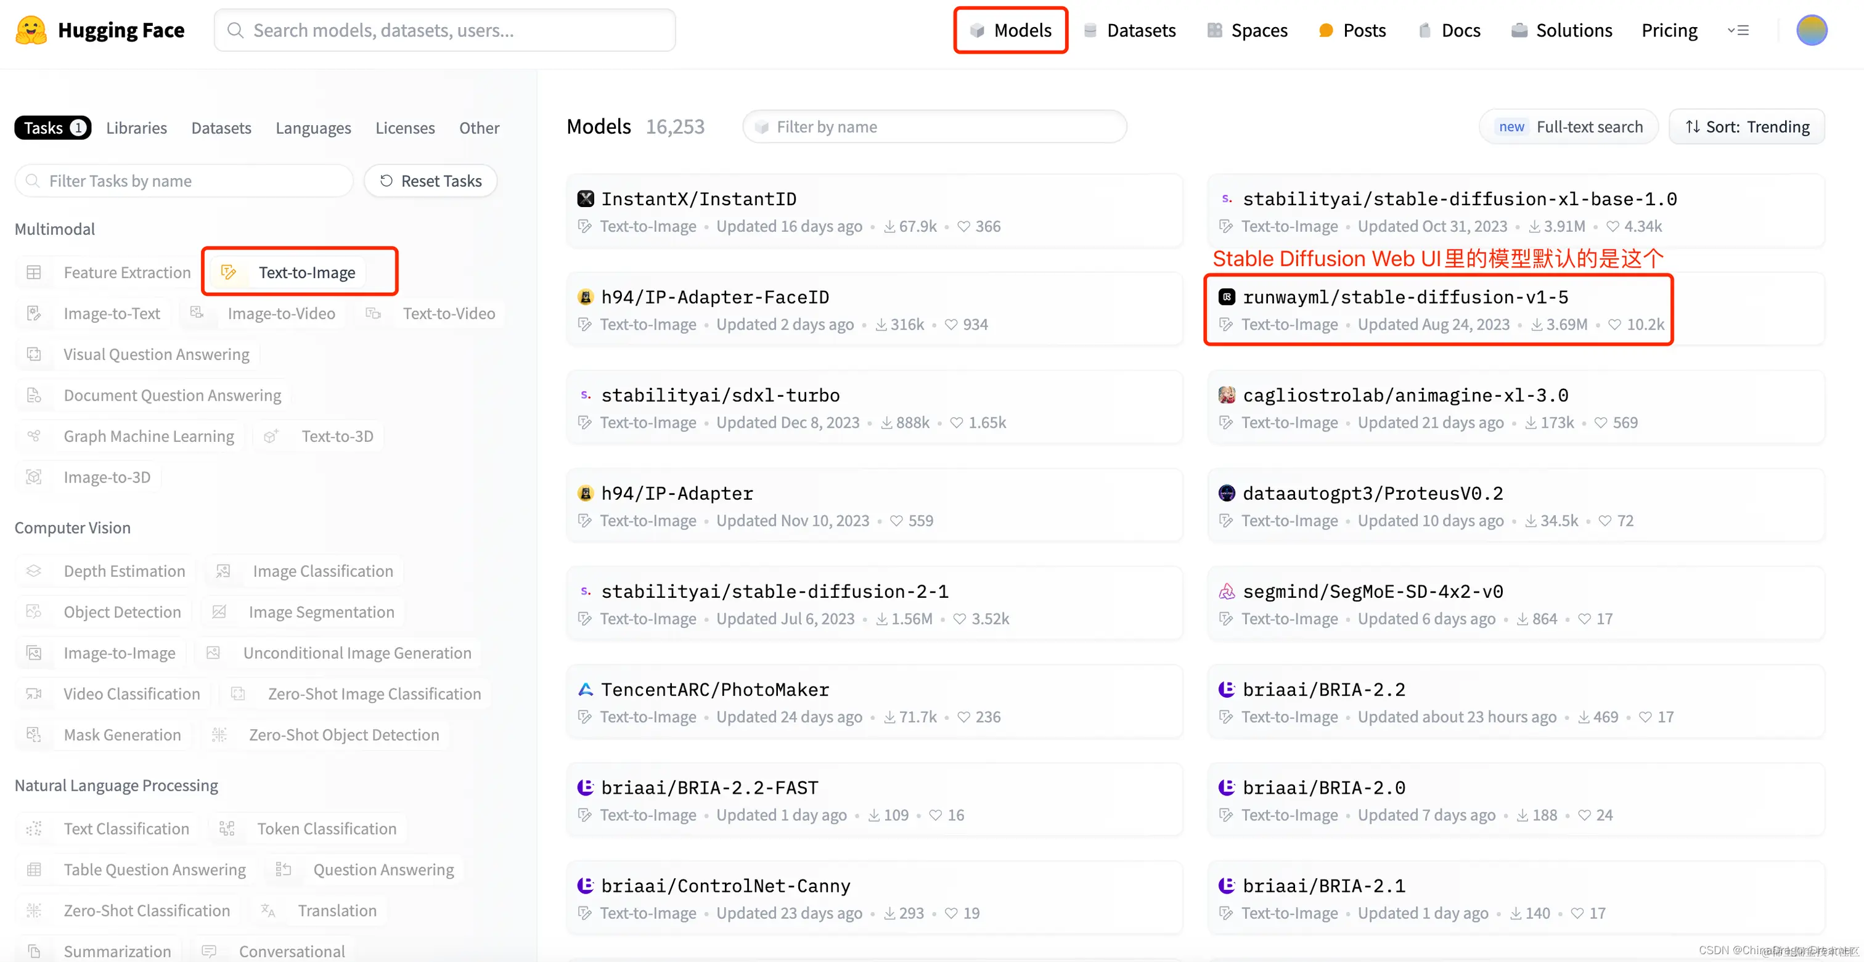Click the InstantX organization avatar icon
Image resolution: width=1864 pixels, height=962 pixels.
(x=586, y=199)
